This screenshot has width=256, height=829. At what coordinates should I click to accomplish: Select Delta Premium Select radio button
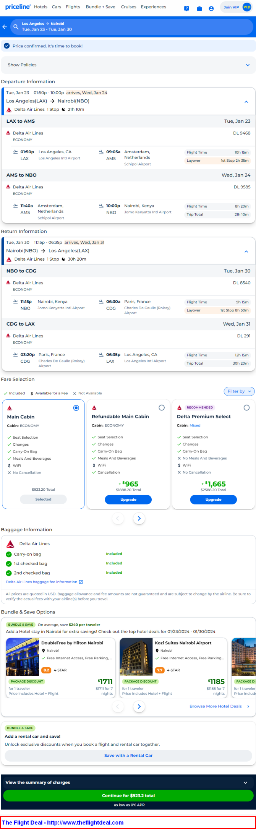pyautogui.click(x=246, y=408)
